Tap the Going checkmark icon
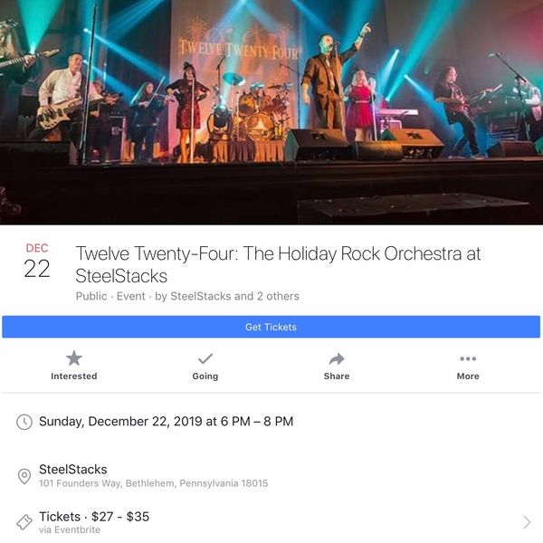543x543 pixels. pyautogui.click(x=205, y=358)
